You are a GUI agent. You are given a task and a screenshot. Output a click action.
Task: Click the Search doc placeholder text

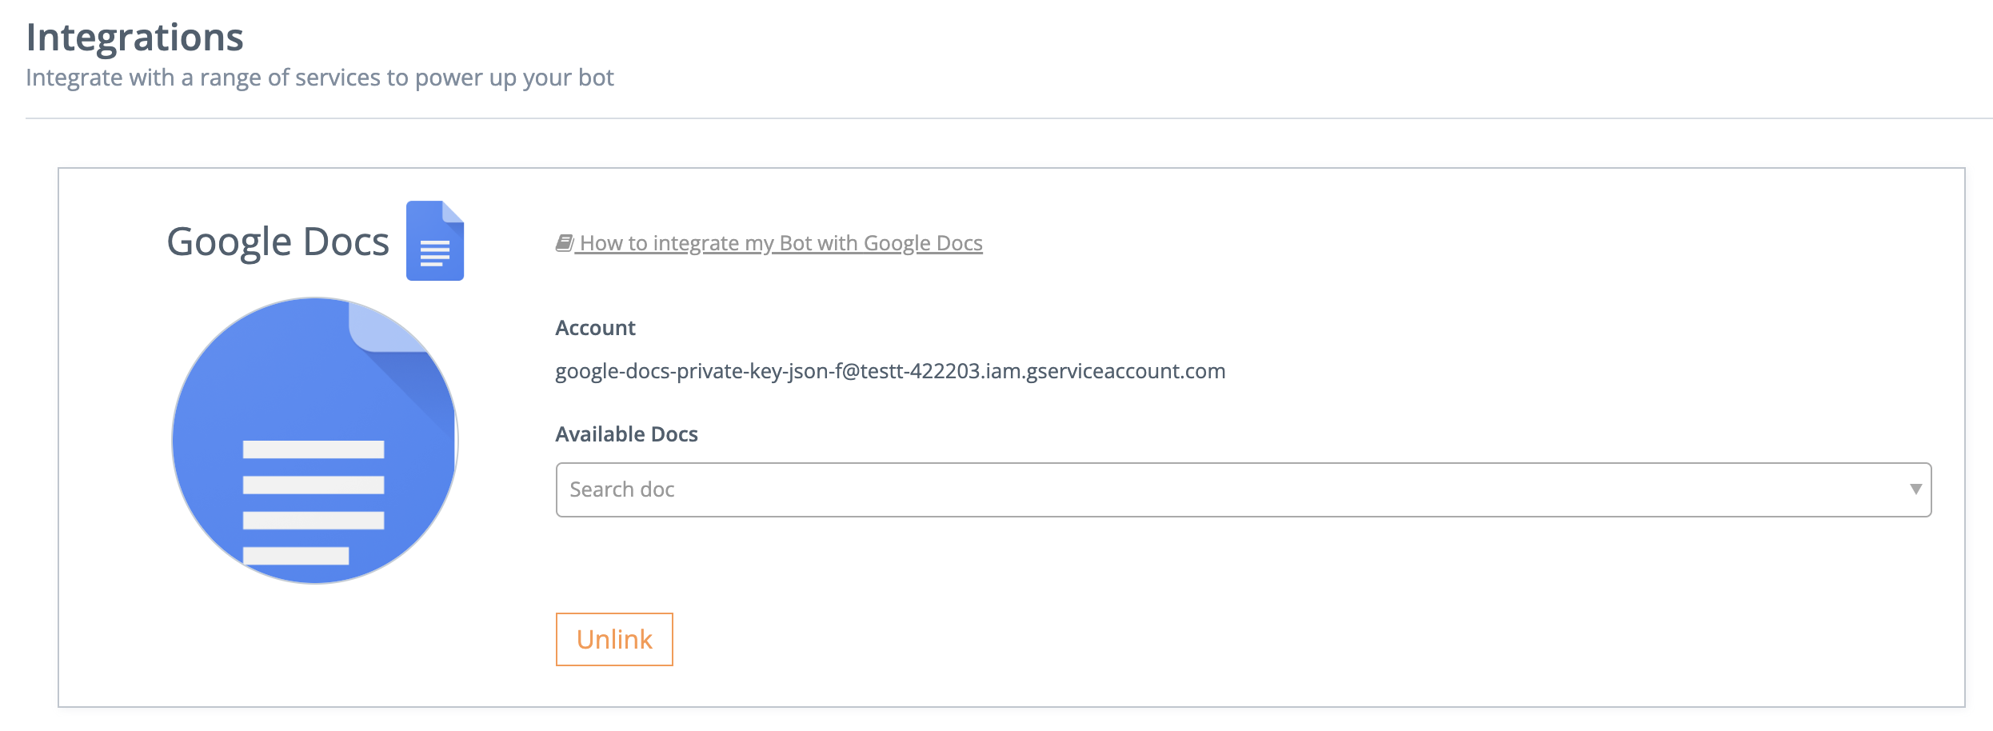point(621,489)
